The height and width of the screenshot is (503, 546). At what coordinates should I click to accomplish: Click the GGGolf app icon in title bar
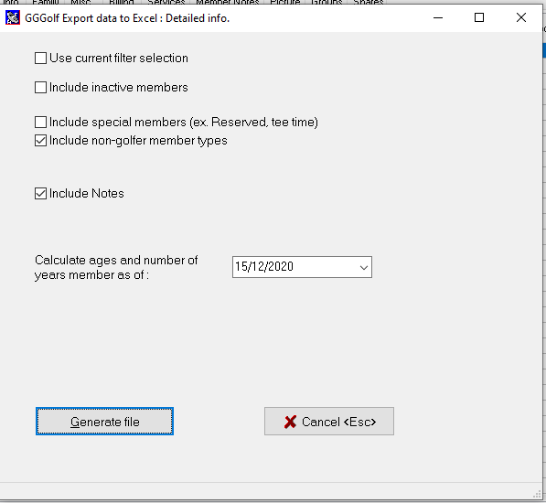[x=13, y=17]
